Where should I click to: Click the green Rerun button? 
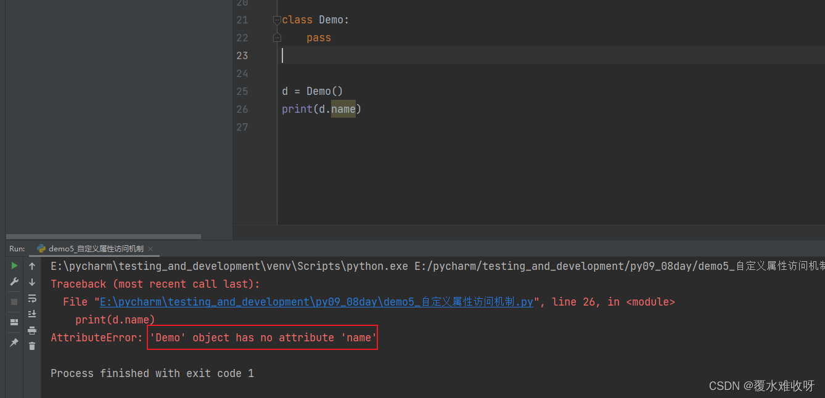14,266
